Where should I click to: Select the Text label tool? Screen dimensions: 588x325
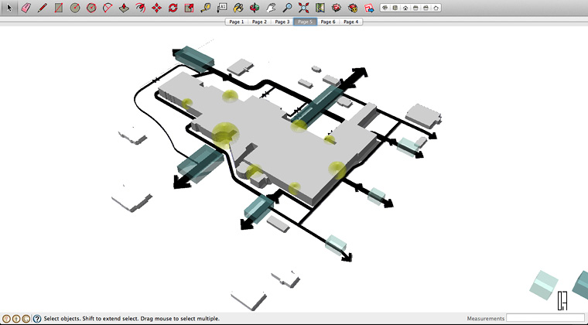coord(222,8)
